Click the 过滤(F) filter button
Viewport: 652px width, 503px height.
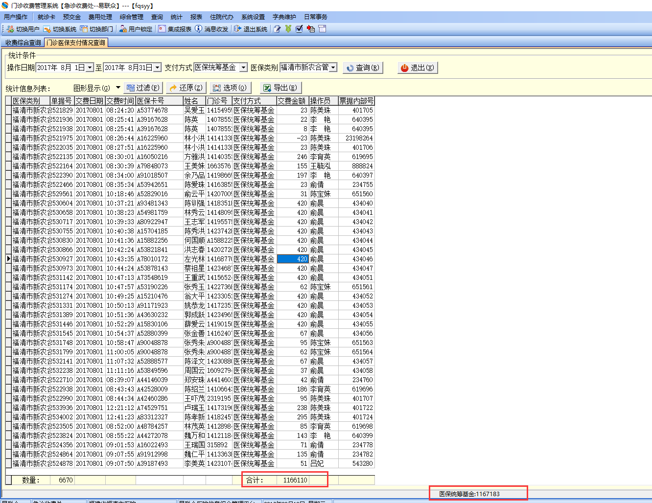click(143, 88)
